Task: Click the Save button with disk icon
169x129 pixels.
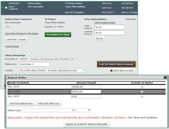Action: pyautogui.click(x=100, y=38)
